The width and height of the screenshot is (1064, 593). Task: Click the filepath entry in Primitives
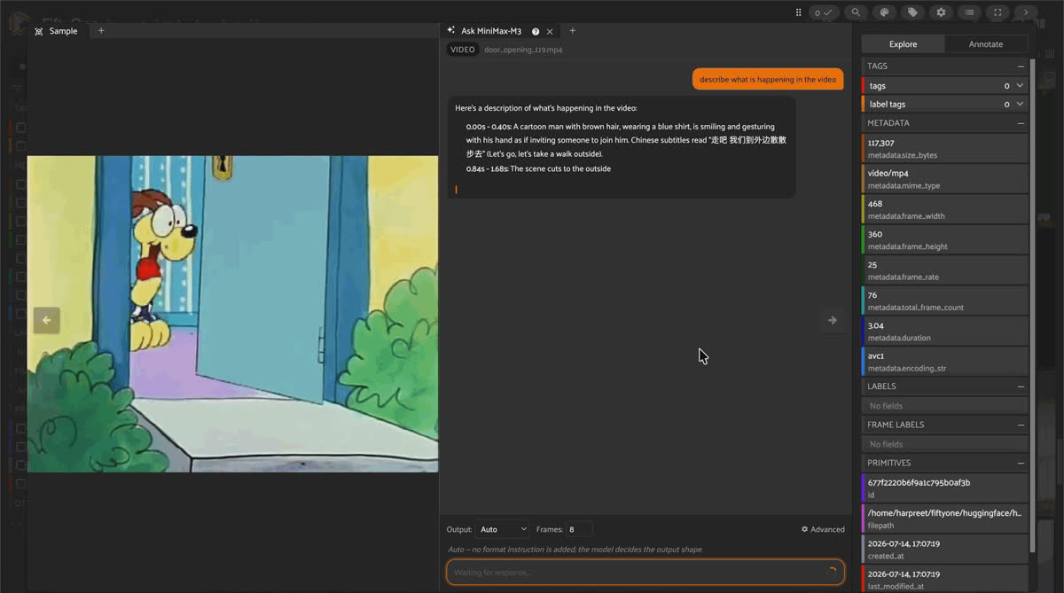point(945,519)
